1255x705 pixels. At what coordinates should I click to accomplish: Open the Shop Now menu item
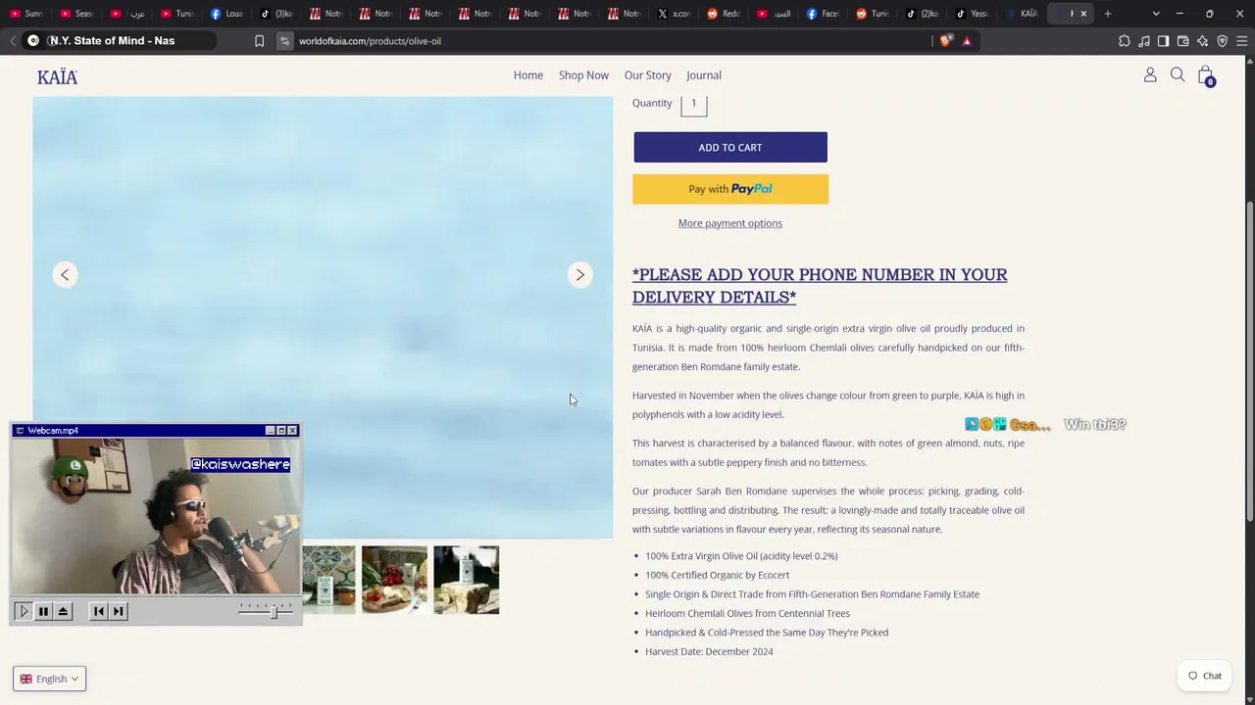click(583, 75)
